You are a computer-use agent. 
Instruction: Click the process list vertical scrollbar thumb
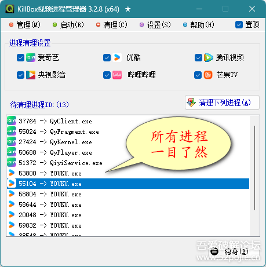254,168
